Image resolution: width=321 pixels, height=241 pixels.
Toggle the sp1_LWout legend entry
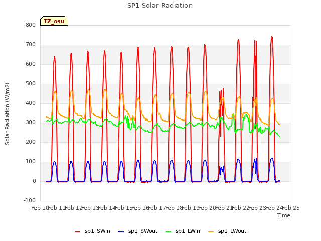[227, 231]
